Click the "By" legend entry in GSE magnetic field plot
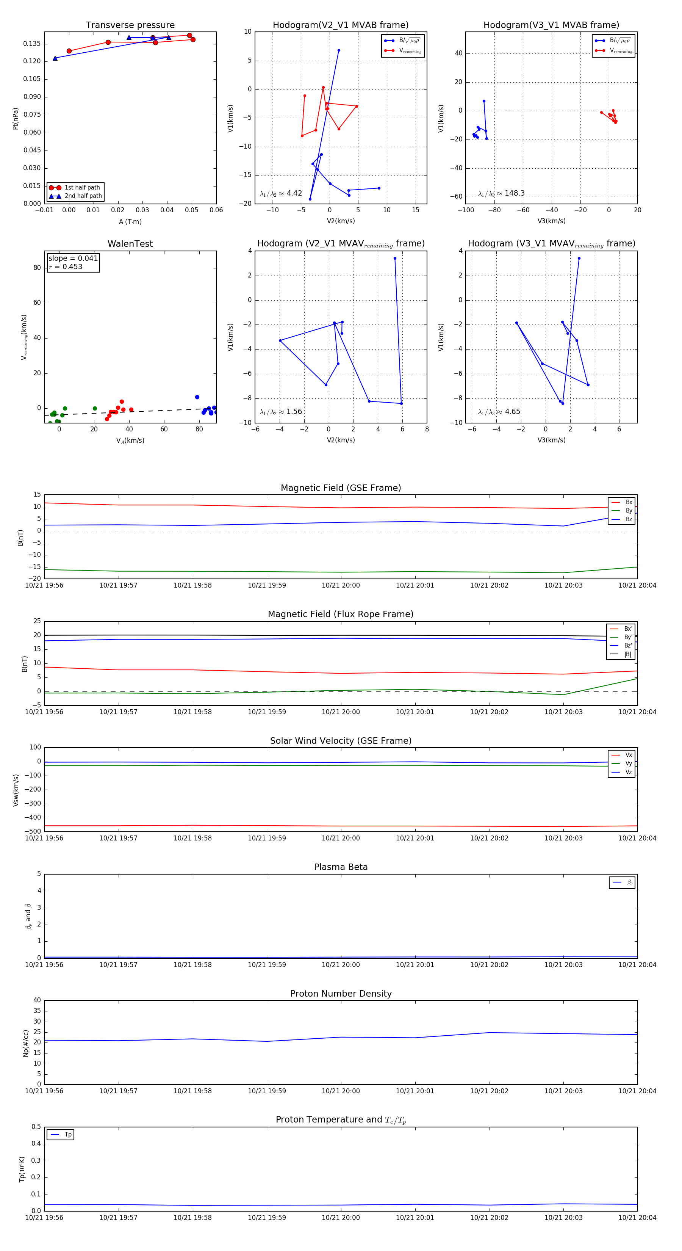Screen dimensions: 682x1251 pyautogui.click(x=622, y=511)
